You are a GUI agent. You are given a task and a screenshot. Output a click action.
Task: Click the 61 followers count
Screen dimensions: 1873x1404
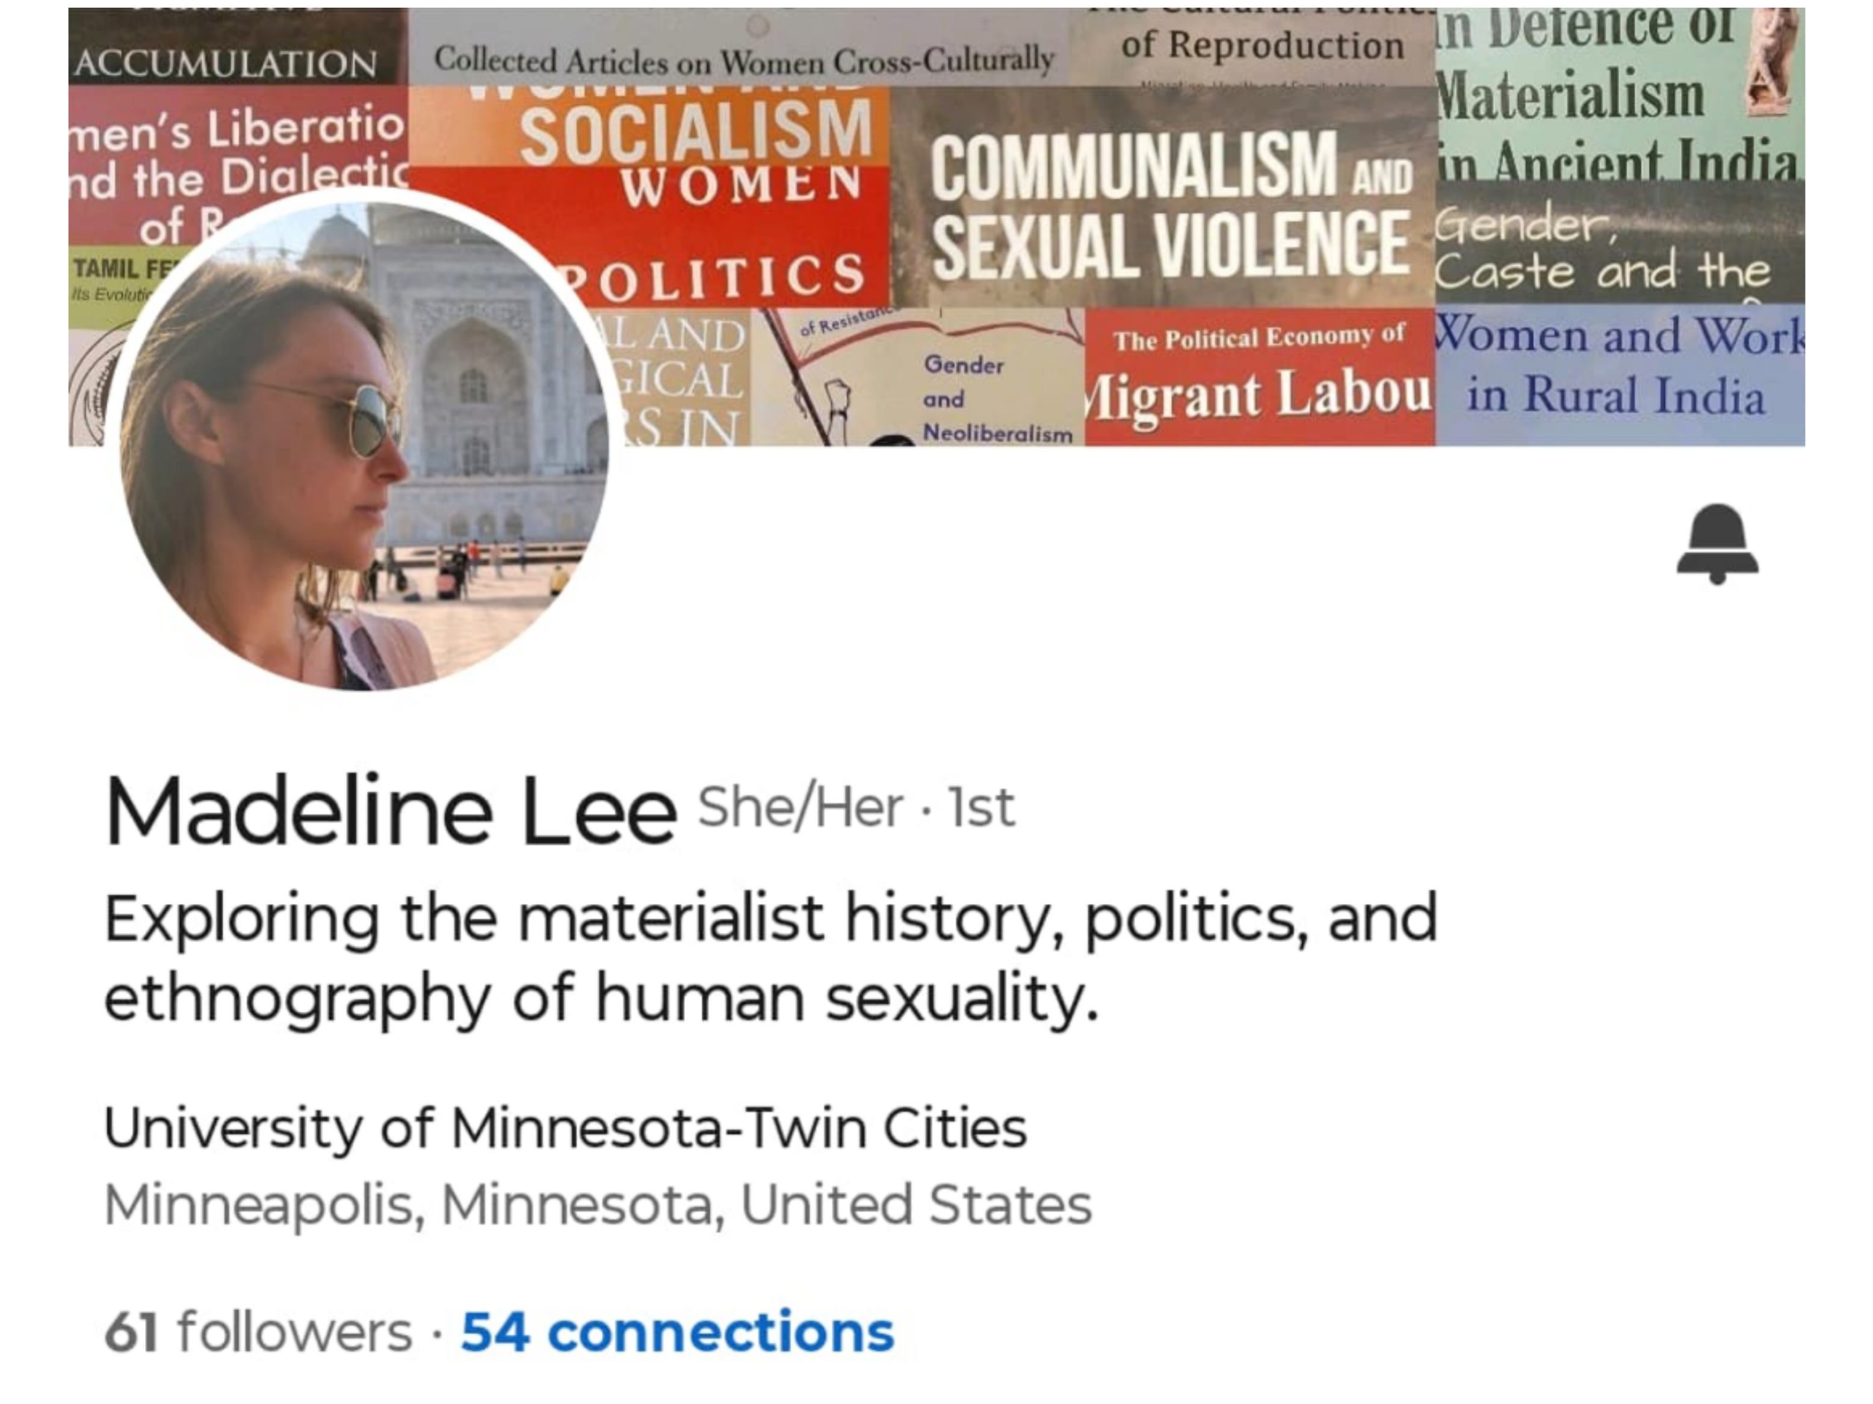pyautogui.click(x=258, y=1331)
